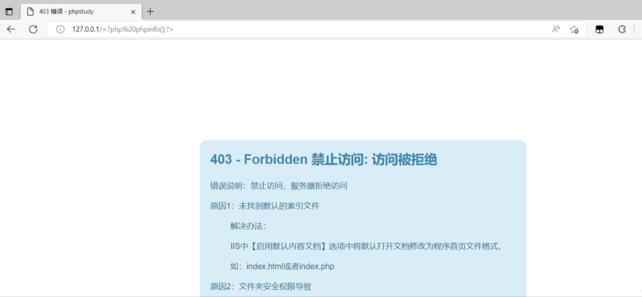Activate Read aloud icon
Screen dimensions: 642x297
(x=556, y=29)
